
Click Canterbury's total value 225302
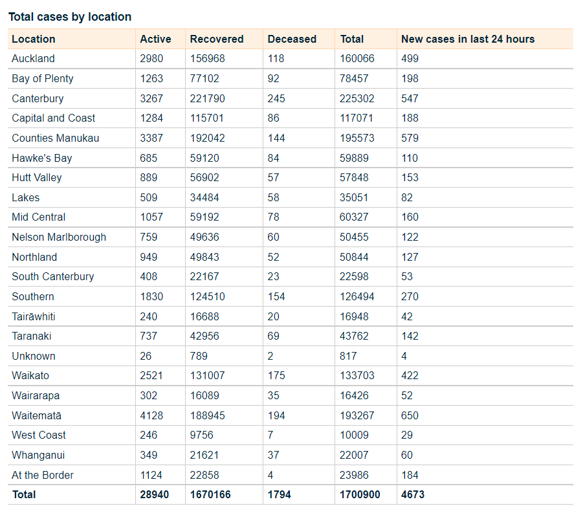coord(357,98)
